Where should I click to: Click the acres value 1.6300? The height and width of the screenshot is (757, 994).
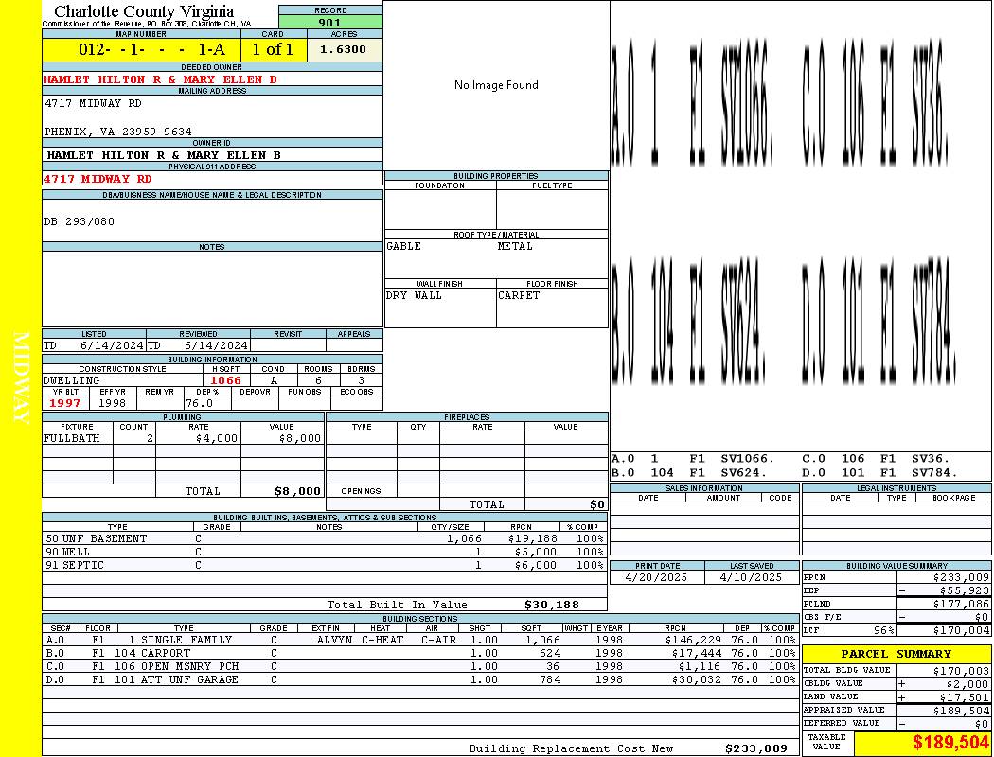tap(343, 49)
